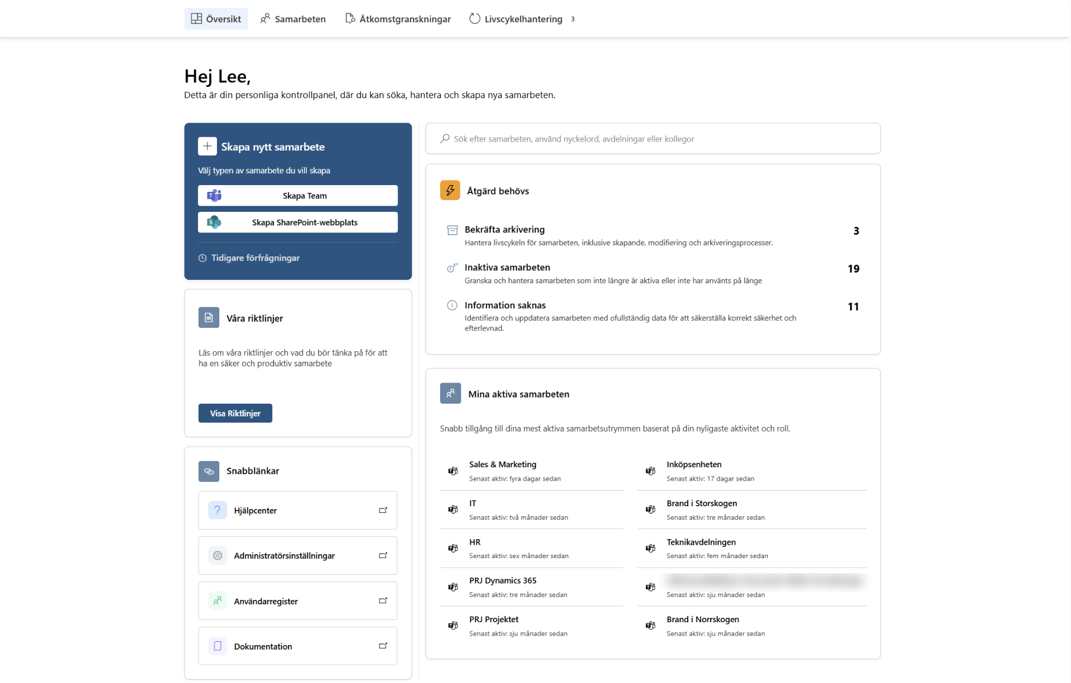Click the lightning icon next to Åtgärd behövs
The width and height of the screenshot is (1071, 683).
[450, 190]
